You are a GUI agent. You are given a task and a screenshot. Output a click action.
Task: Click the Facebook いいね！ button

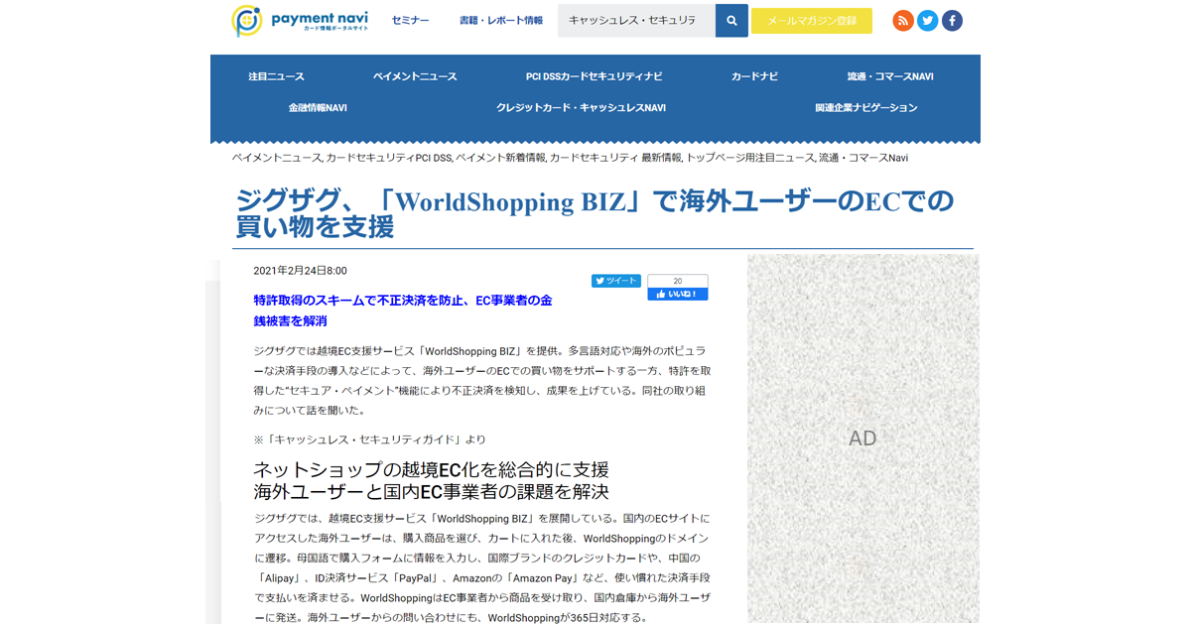(678, 294)
